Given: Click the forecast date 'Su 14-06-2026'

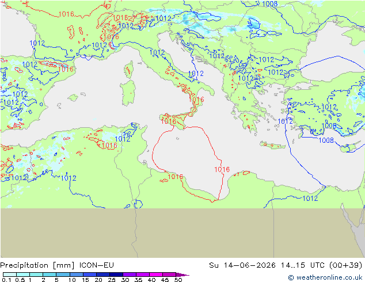Looking at the screenshot, I should point(242,265).
